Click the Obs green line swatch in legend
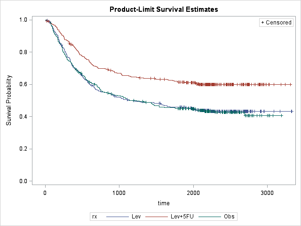The height and width of the screenshot is (226, 301). pos(209,217)
